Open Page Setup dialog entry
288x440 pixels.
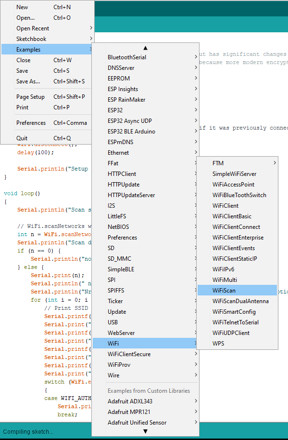pyautogui.click(x=47, y=97)
